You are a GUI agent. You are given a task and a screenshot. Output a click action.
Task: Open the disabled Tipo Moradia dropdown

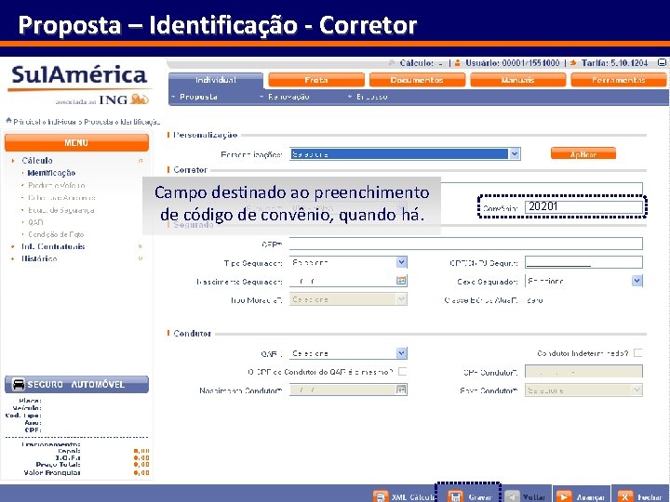pos(348,299)
